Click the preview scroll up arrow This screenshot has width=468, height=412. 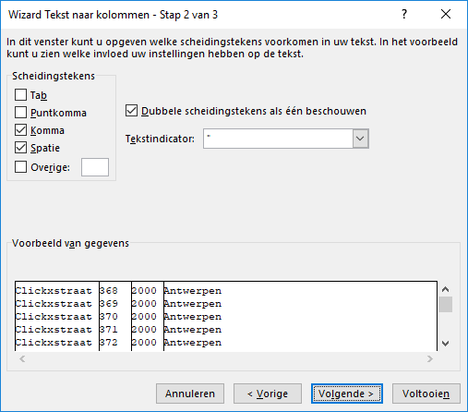445,289
